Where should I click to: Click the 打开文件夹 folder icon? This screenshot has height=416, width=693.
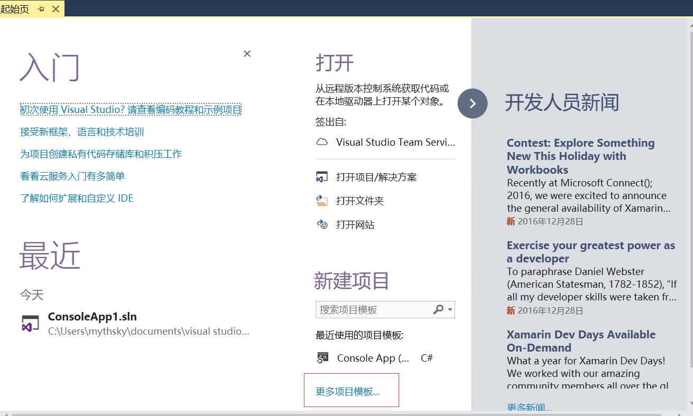[x=322, y=201]
